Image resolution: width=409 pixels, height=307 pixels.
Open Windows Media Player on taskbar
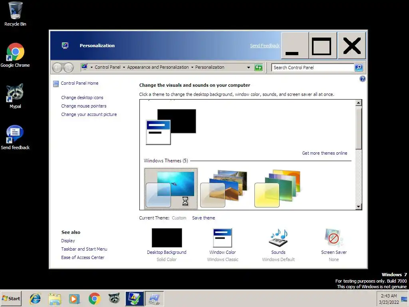(74, 299)
